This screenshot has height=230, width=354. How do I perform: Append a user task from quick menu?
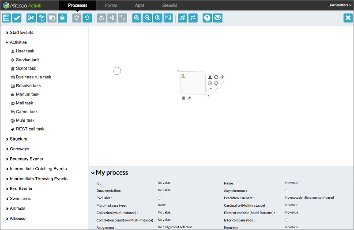210,77
